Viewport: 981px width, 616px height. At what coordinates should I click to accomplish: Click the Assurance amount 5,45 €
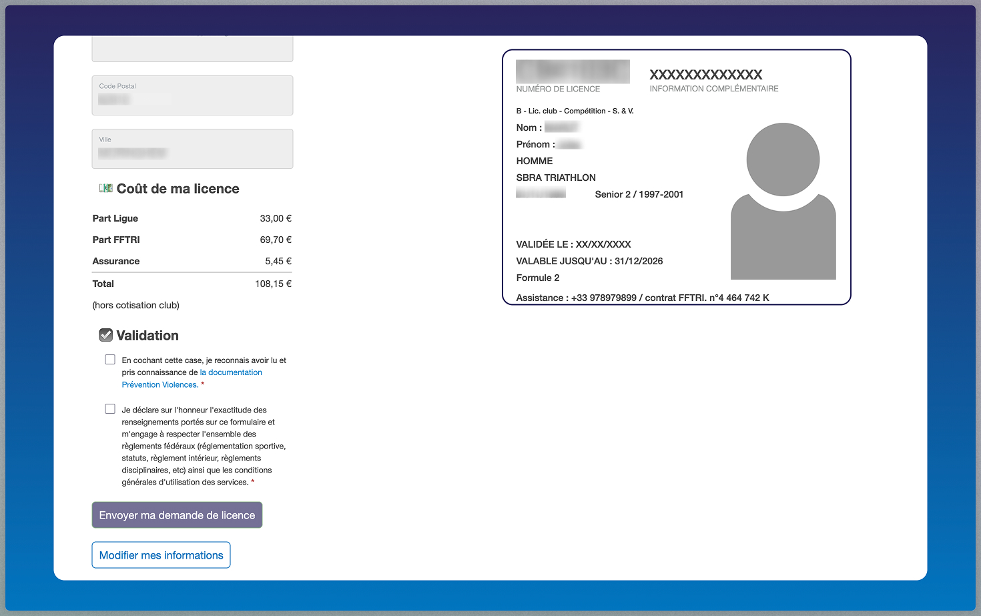pos(278,261)
